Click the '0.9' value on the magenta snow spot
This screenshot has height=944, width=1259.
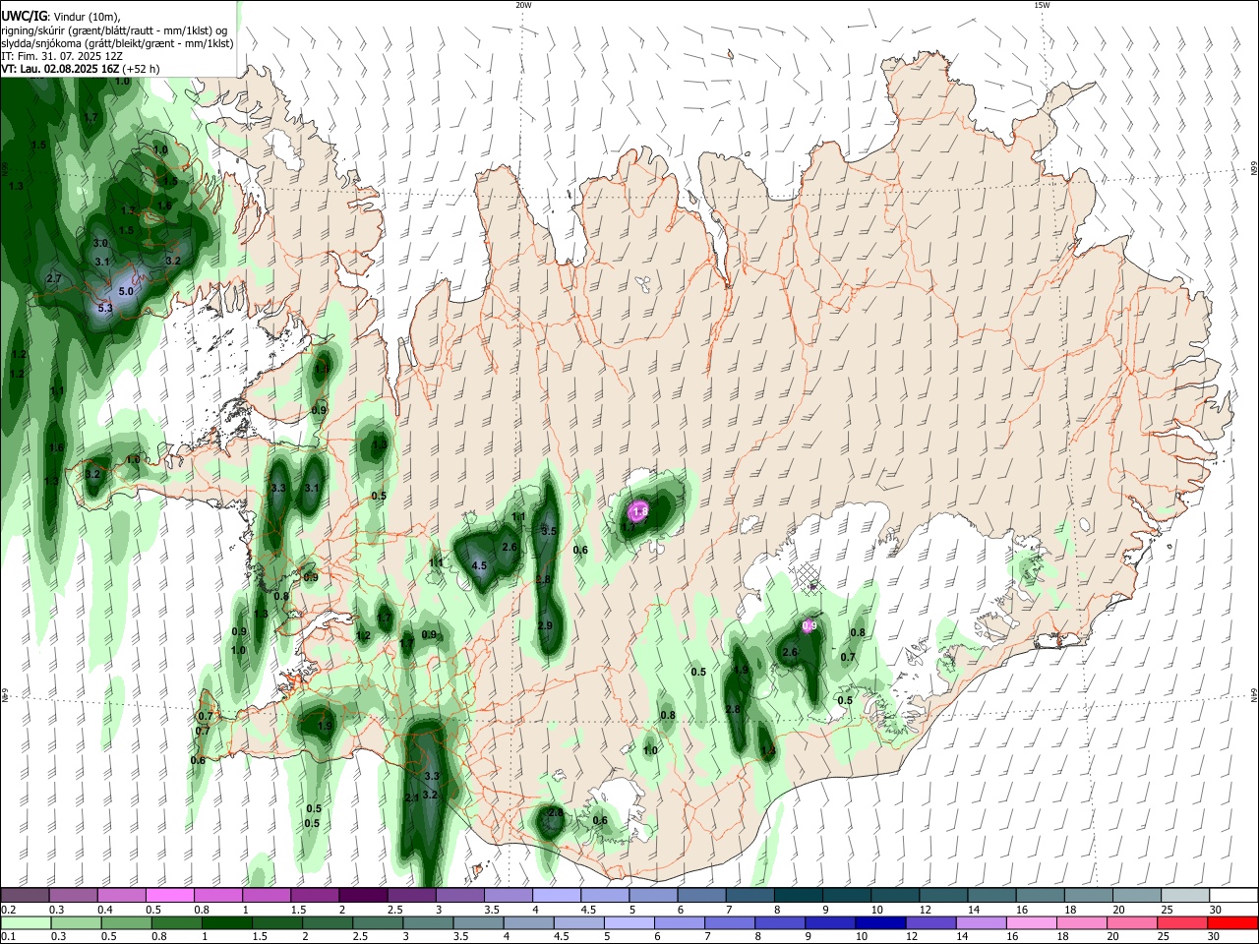tap(809, 625)
